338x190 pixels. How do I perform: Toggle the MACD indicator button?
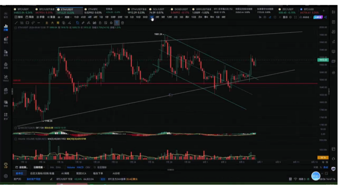(80, 168)
